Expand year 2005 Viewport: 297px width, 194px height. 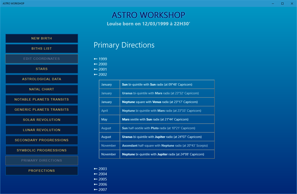coord(103,179)
